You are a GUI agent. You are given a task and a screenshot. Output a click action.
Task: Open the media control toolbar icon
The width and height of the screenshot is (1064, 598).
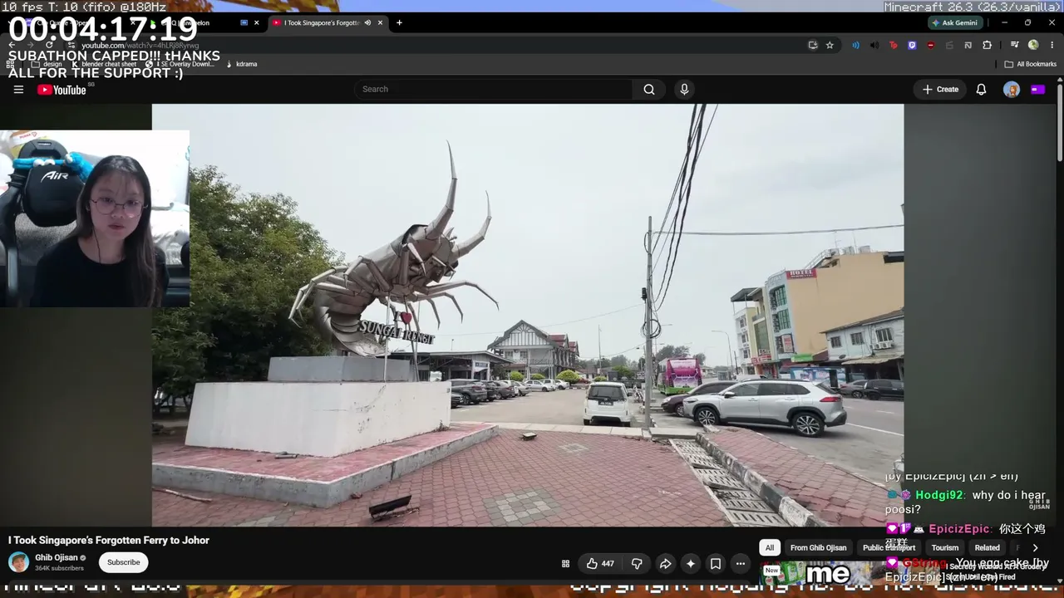point(1014,45)
